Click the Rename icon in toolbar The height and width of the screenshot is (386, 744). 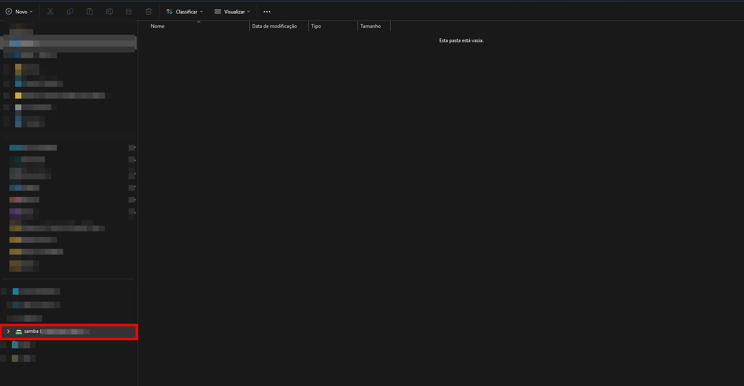[x=109, y=11]
